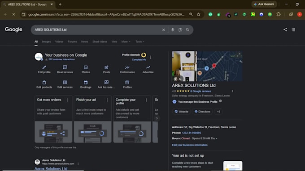Switch to Short videos tab
Viewport: 305px width, 171px height.
tap(100, 42)
